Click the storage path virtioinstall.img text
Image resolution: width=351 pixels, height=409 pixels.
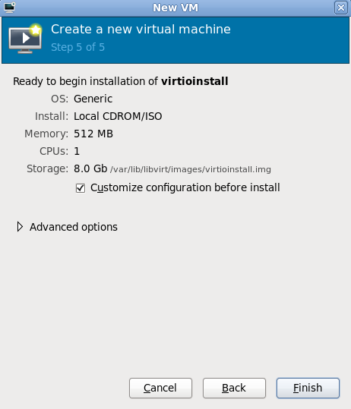191,169
